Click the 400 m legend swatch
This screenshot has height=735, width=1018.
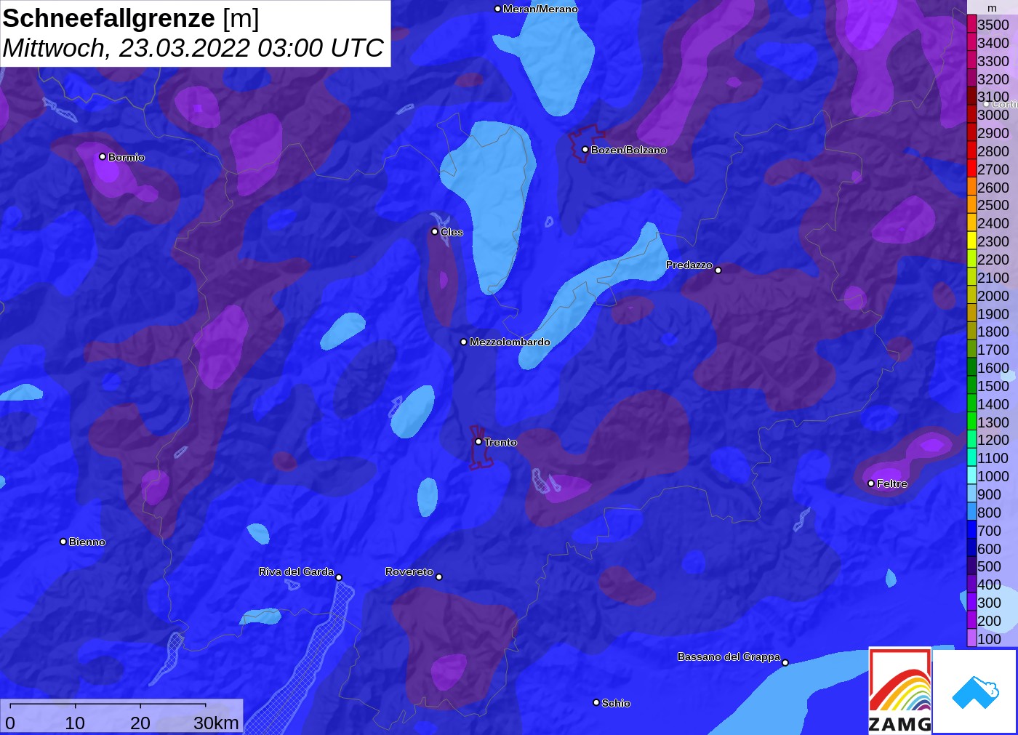pos(971,585)
